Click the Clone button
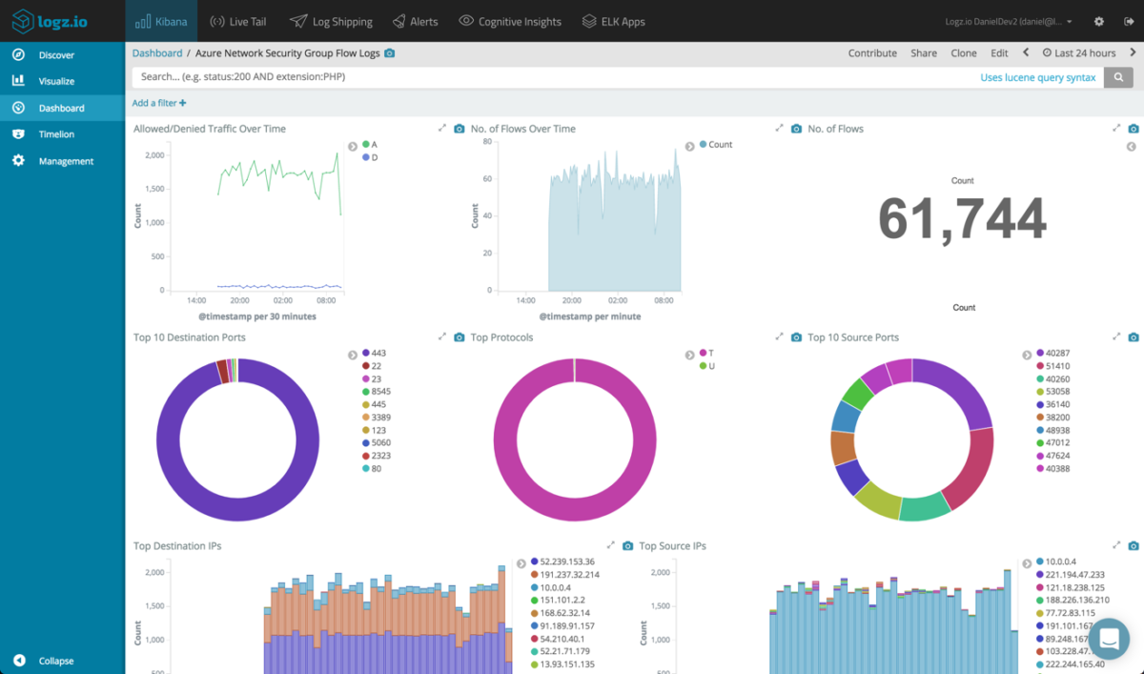The height and width of the screenshot is (674, 1144). 963,52
